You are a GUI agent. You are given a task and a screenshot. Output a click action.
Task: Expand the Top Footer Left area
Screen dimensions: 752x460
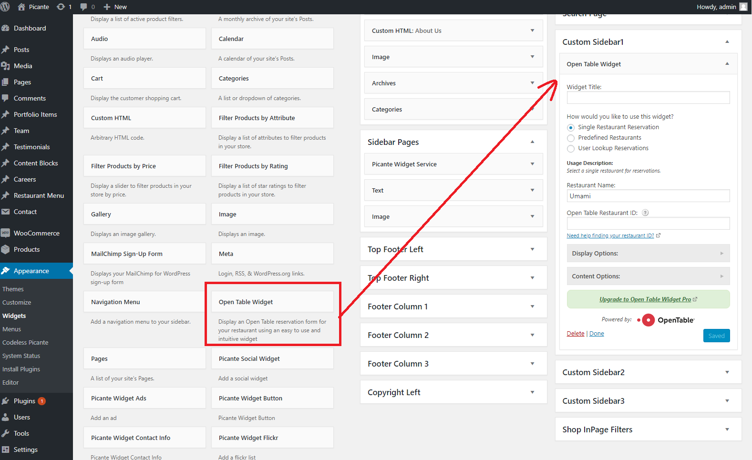click(532, 249)
